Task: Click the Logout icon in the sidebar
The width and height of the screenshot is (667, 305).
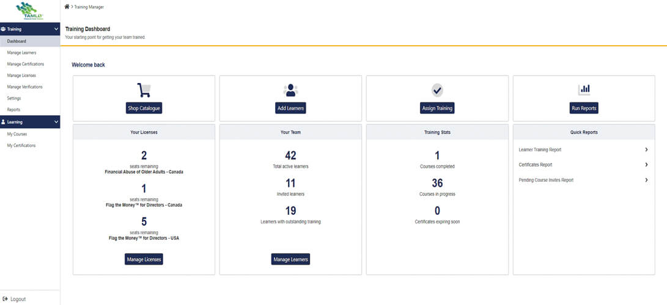Action: 5,299
